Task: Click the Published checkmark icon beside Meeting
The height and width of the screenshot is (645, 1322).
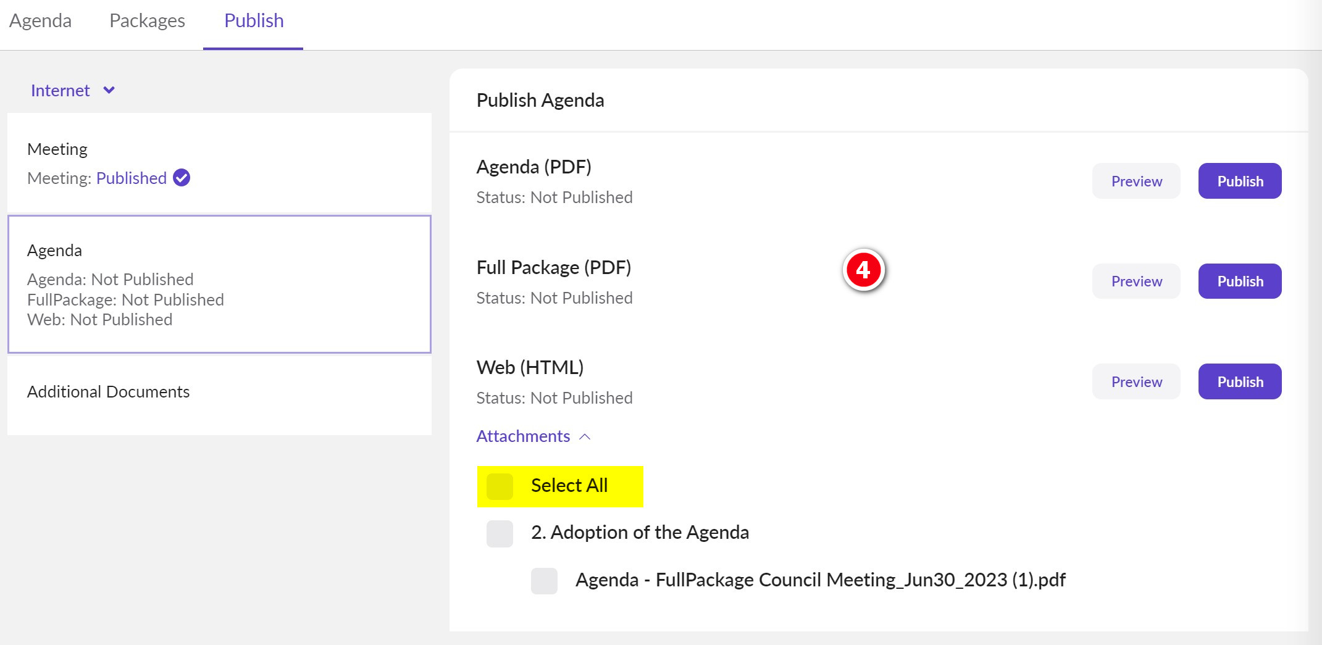Action: [182, 178]
